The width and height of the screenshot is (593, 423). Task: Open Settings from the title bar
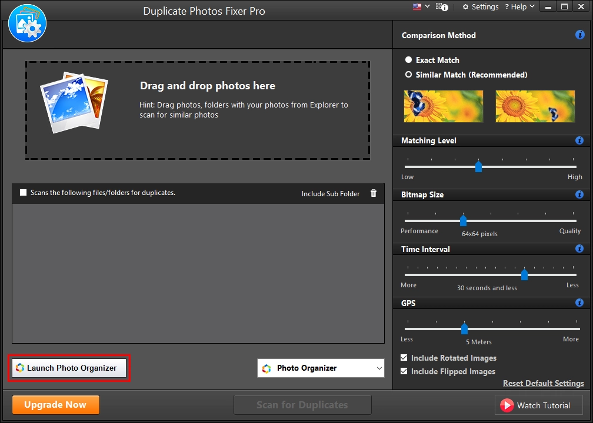point(480,7)
